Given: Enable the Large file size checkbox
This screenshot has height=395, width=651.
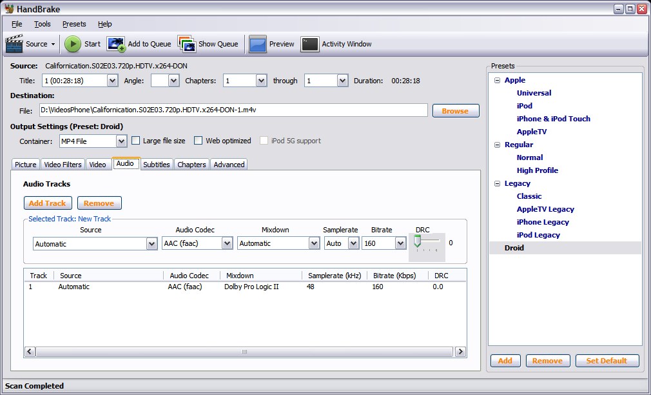Looking at the screenshot, I should pos(135,141).
